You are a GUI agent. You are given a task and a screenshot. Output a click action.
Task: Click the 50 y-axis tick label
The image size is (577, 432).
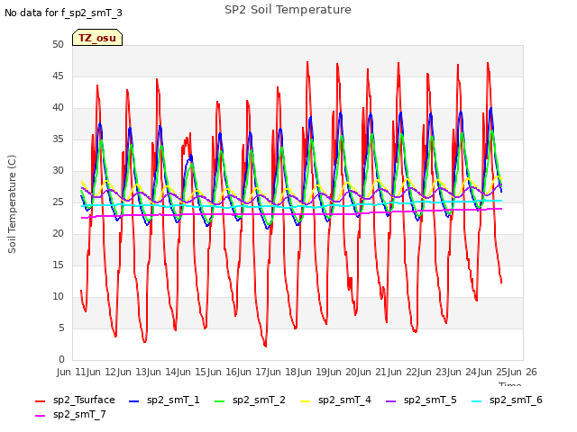click(x=58, y=45)
